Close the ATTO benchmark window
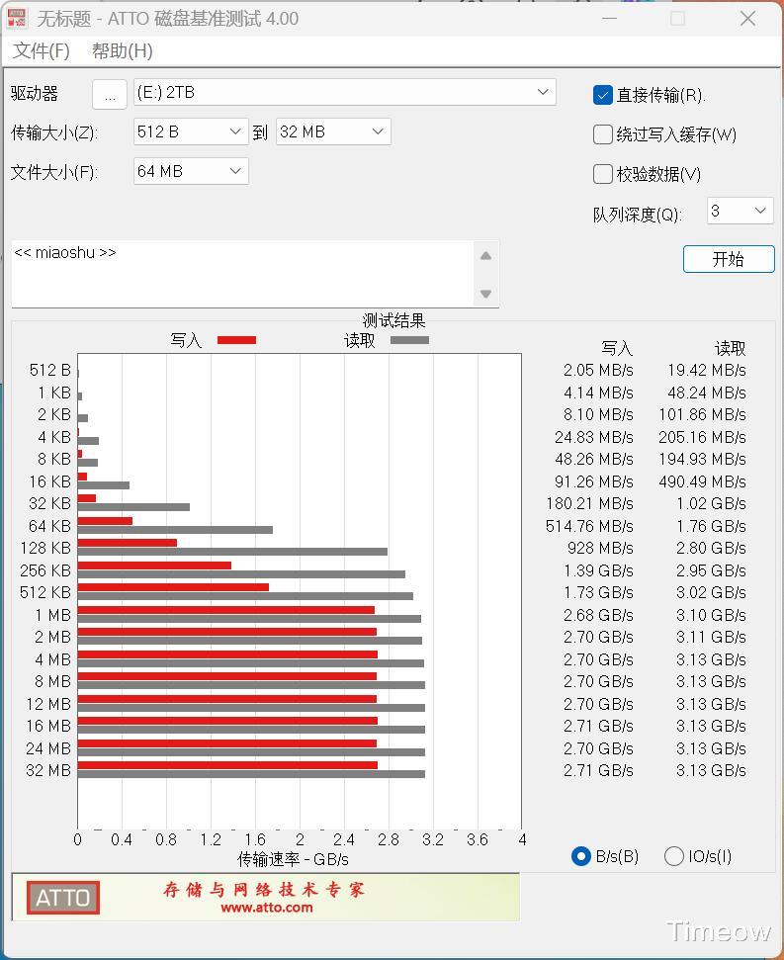The height and width of the screenshot is (960, 784). 747,19
